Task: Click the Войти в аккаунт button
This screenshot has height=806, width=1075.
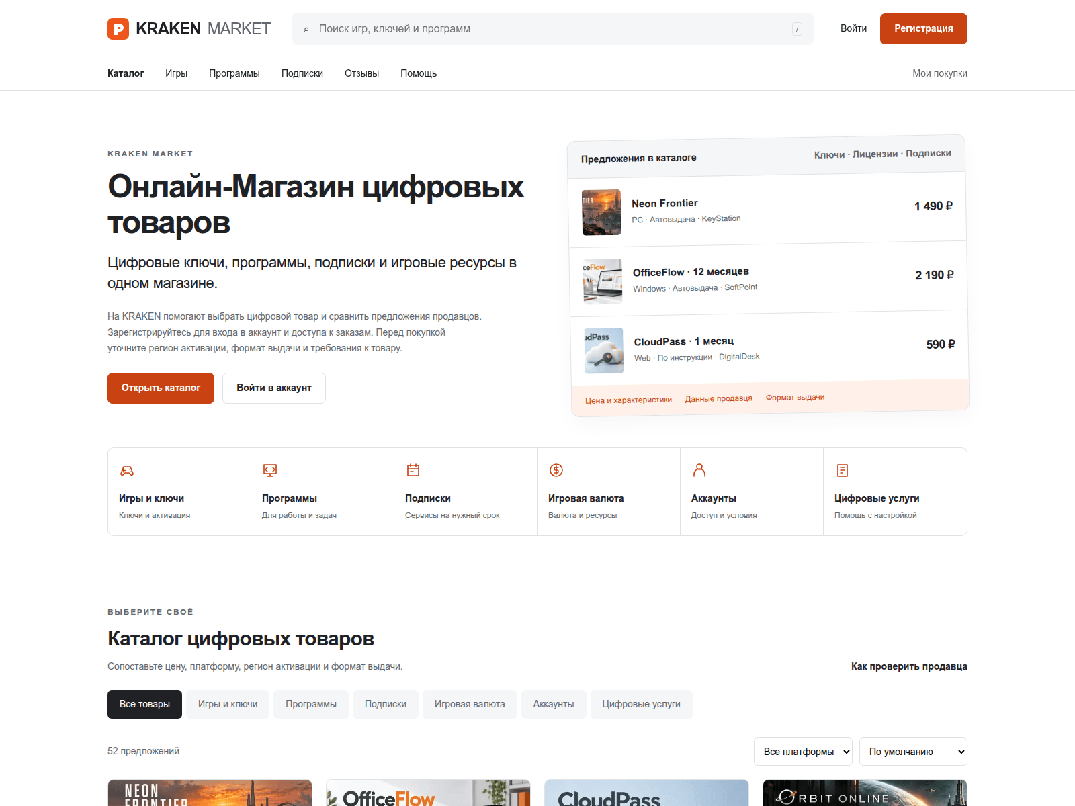Action: point(274,388)
